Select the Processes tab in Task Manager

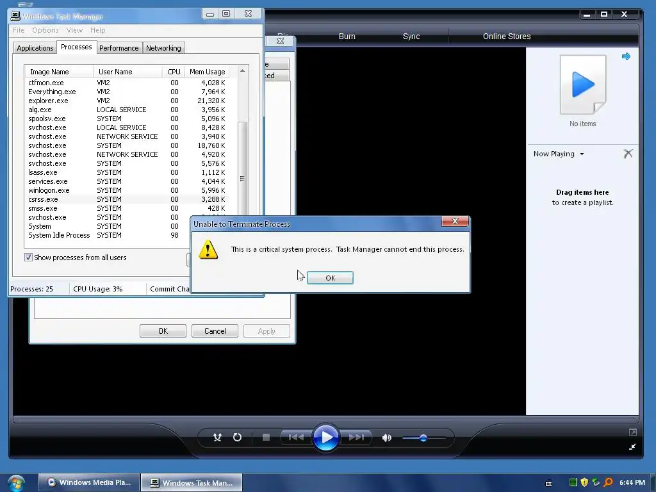(76, 47)
